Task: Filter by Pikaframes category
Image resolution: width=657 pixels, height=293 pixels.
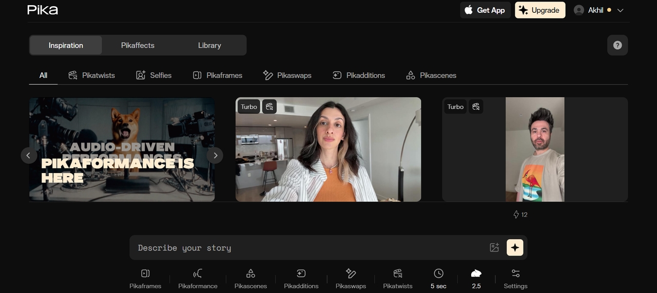Action: pyautogui.click(x=217, y=75)
